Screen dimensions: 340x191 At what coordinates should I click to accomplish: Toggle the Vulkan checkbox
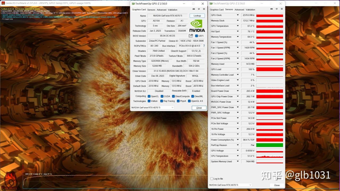(149, 101)
